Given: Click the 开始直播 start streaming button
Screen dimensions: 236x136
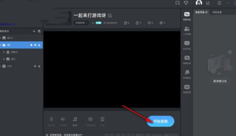Looking at the screenshot, I should pyautogui.click(x=160, y=121).
